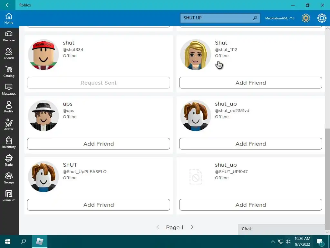Expand the Chat panel
The image size is (330, 248).
281,229
